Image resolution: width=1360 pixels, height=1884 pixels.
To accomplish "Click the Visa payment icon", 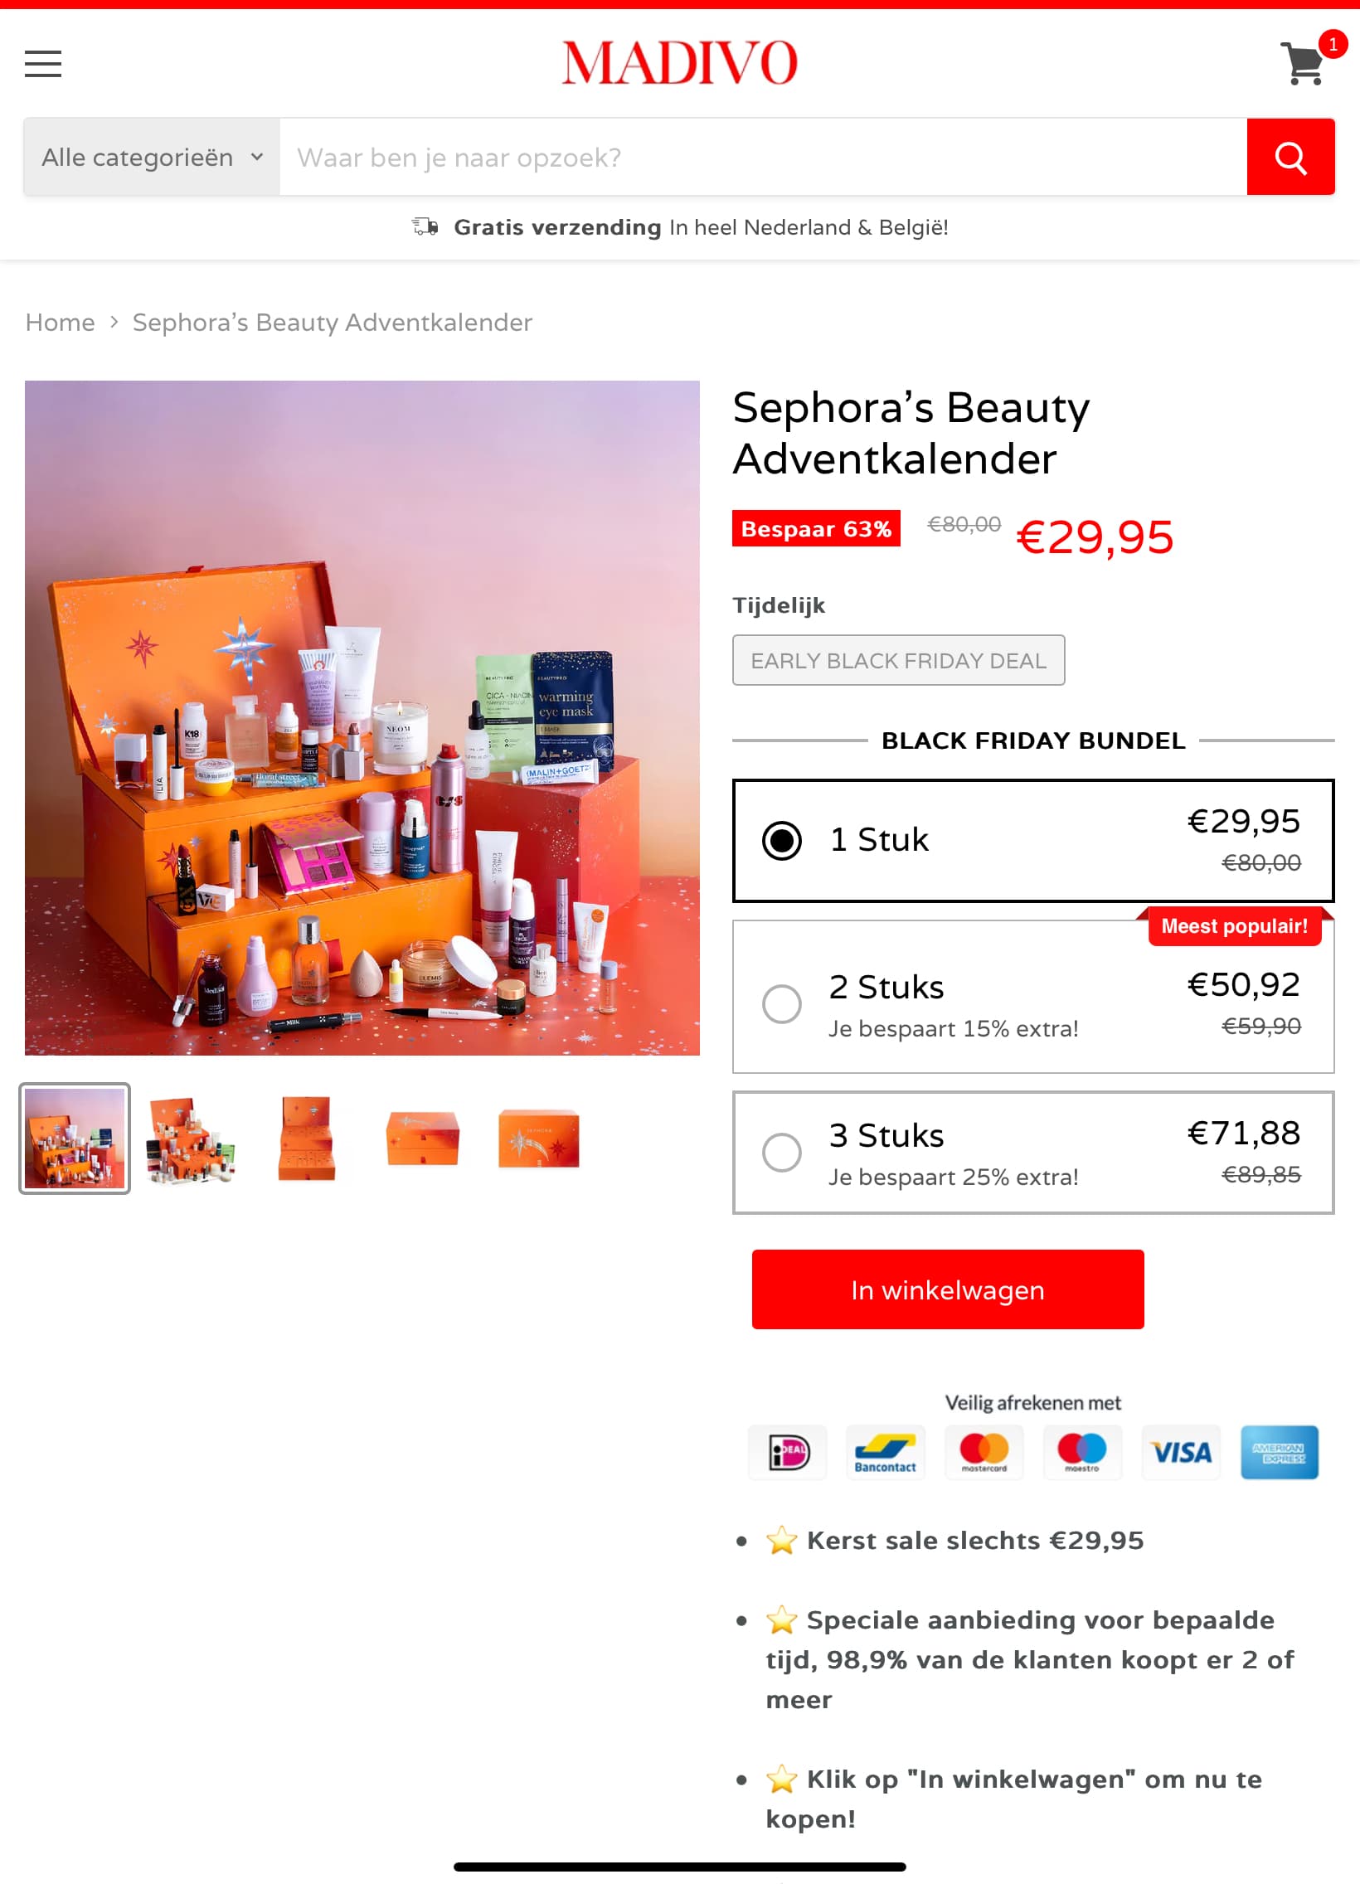I will 1181,1452.
